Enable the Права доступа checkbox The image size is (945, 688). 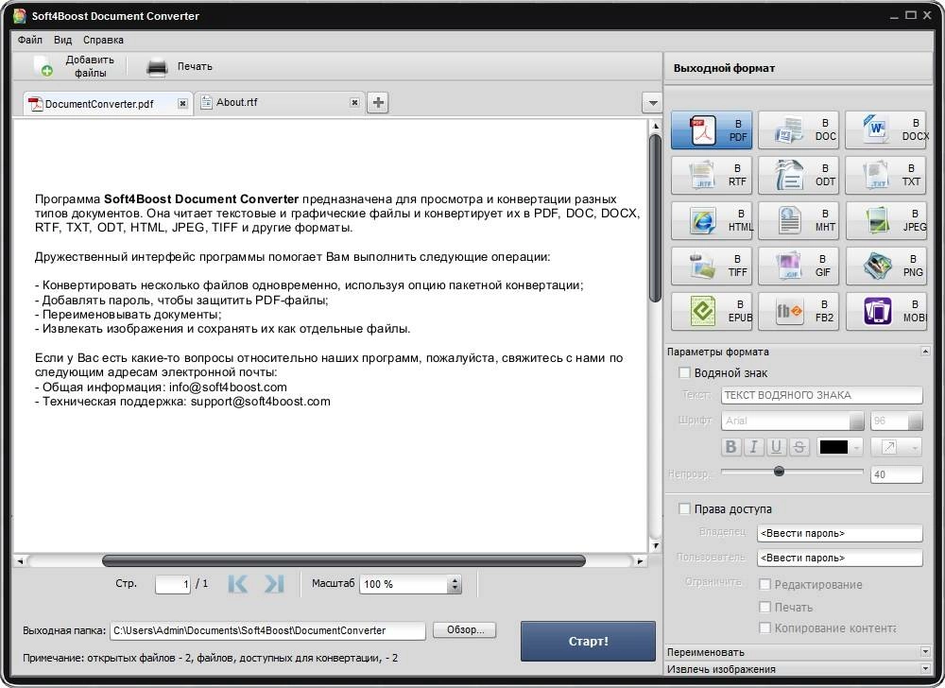(684, 508)
